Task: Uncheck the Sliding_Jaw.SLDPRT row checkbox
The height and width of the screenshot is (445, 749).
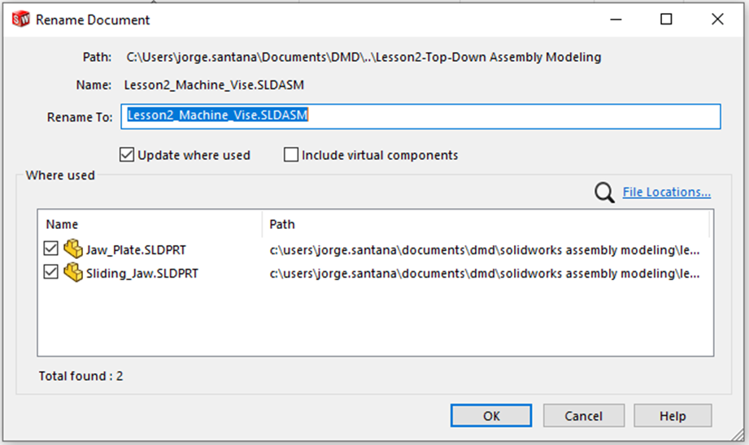Action: point(50,272)
